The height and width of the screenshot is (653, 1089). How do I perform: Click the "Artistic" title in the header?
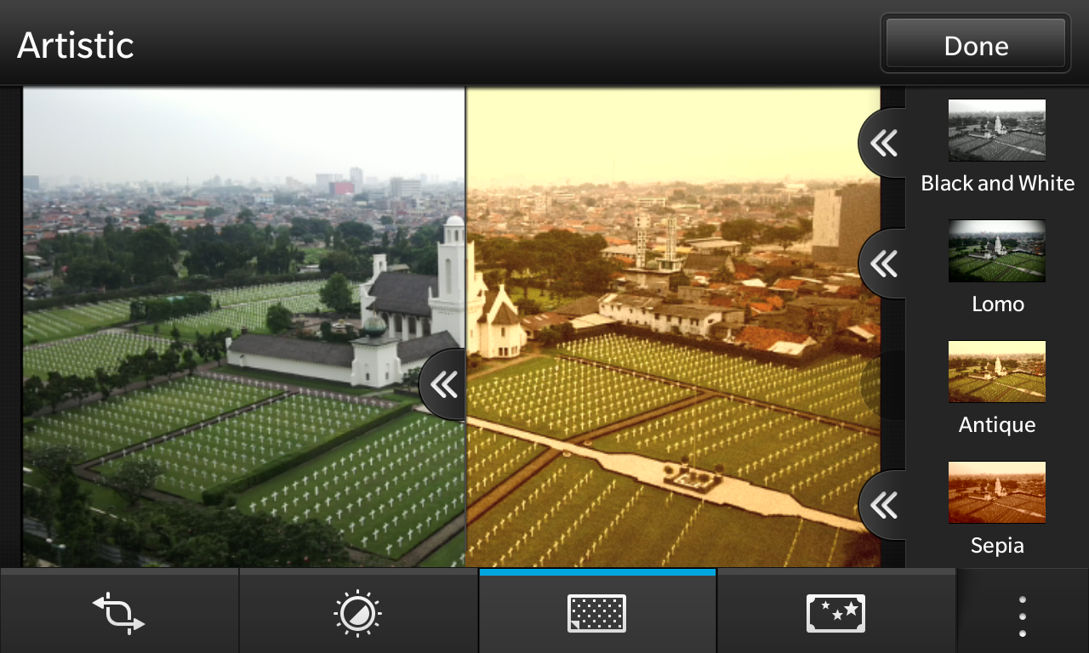click(x=76, y=45)
